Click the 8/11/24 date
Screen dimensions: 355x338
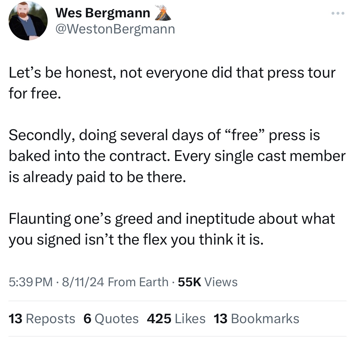83,282
